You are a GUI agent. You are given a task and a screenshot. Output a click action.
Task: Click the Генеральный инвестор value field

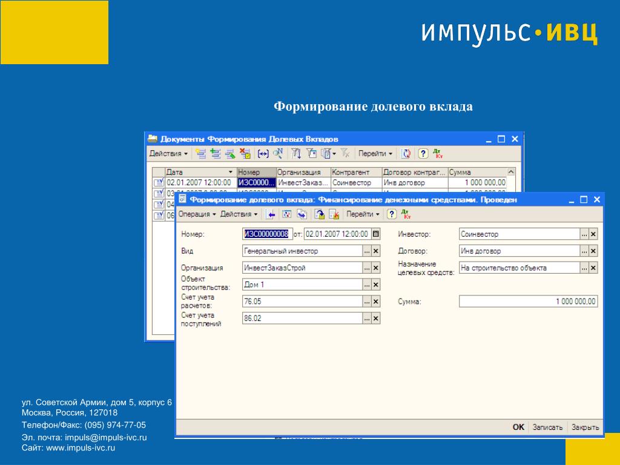pyautogui.click(x=303, y=251)
